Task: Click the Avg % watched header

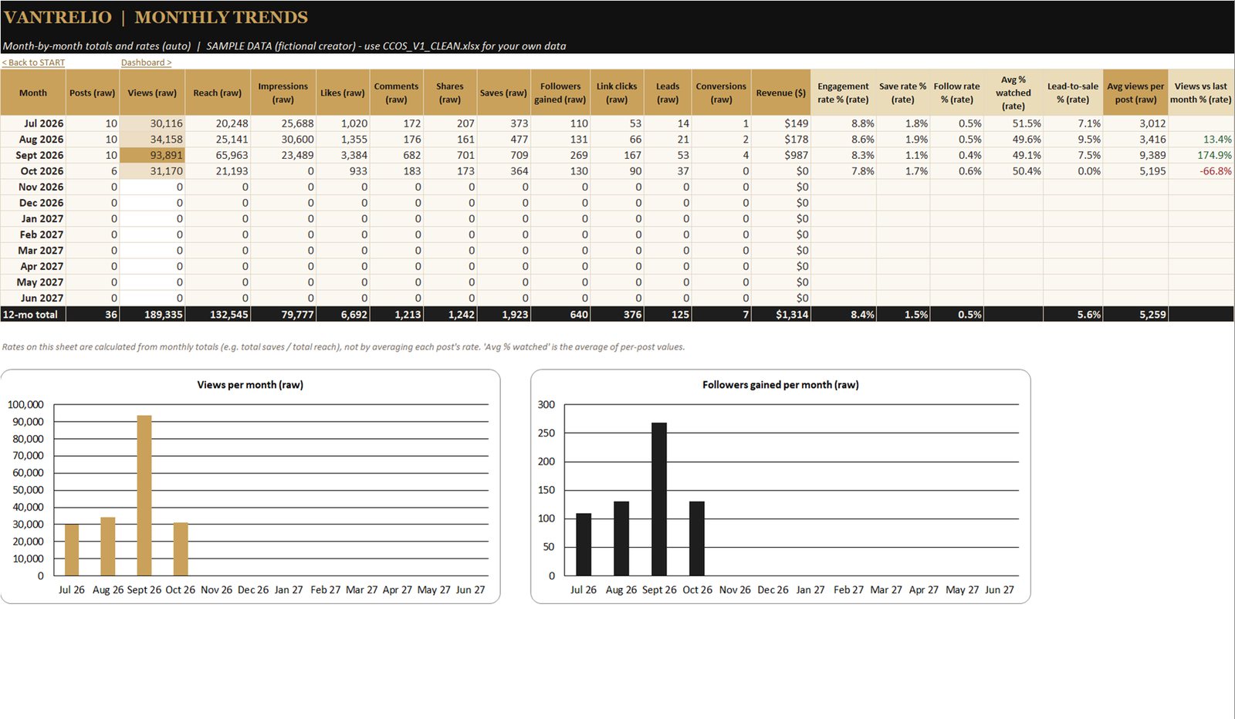Action: click(1013, 93)
